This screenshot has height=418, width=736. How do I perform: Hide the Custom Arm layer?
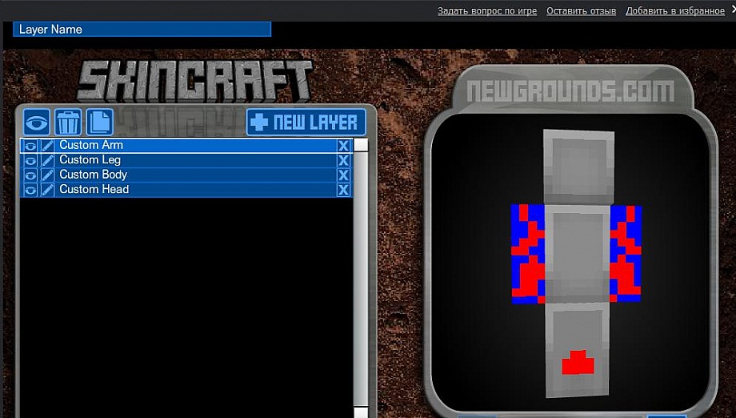click(30, 146)
